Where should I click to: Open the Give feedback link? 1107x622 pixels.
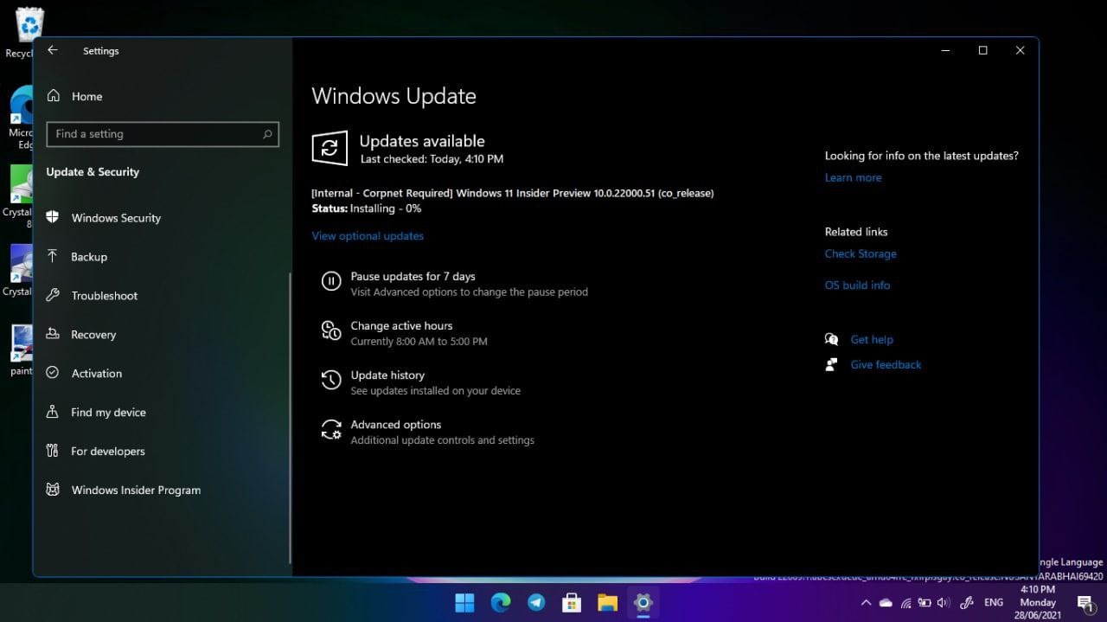pyautogui.click(x=886, y=365)
